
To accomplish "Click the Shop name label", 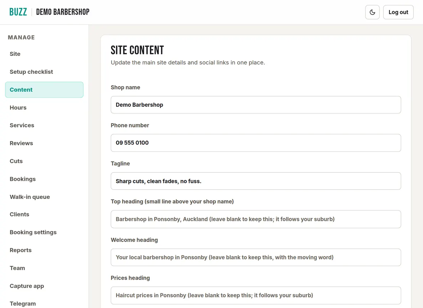I will 125,87.
